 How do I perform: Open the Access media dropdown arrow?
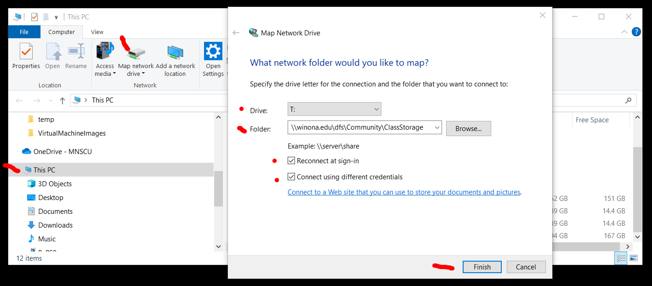114,74
